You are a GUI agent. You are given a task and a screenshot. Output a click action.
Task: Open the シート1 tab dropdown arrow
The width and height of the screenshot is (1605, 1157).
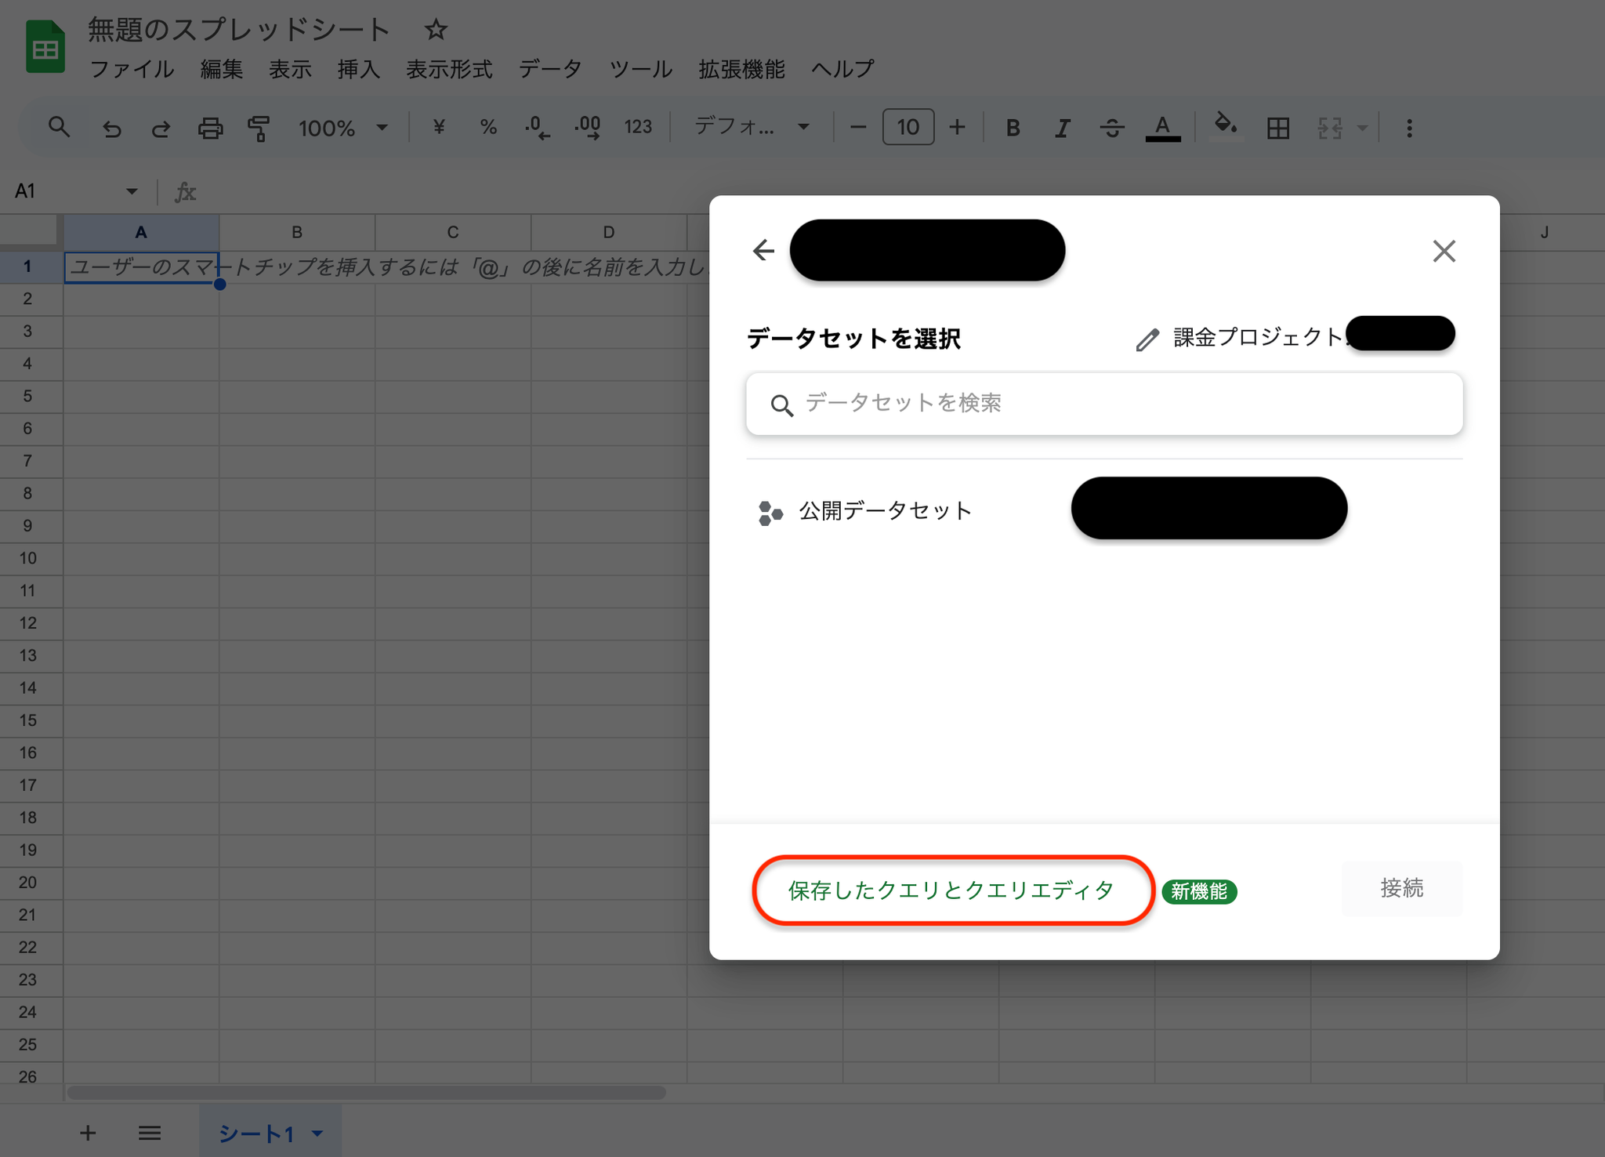point(317,1133)
